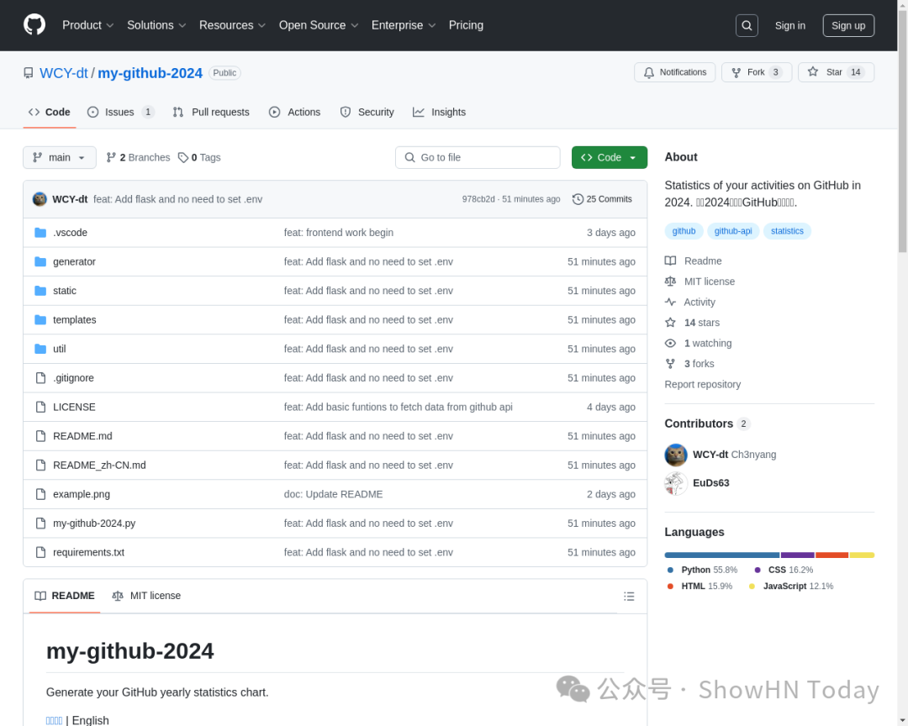Click the statistics topic tag
This screenshot has width=908, height=726.
pos(787,231)
